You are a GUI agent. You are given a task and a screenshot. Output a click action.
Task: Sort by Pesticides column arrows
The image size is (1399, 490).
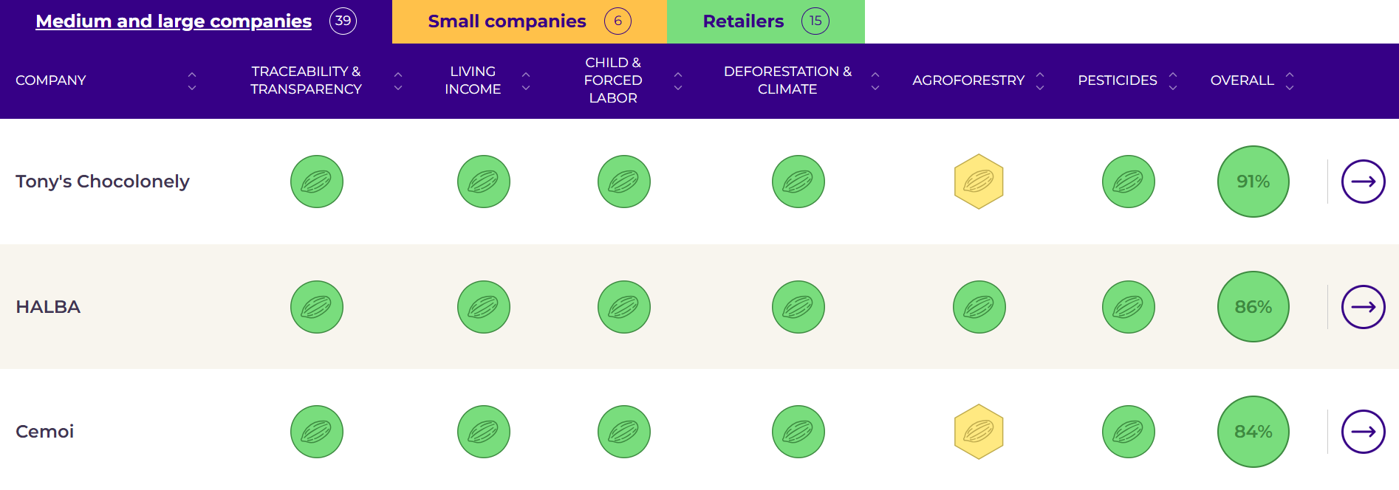click(x=1173, y=81)
